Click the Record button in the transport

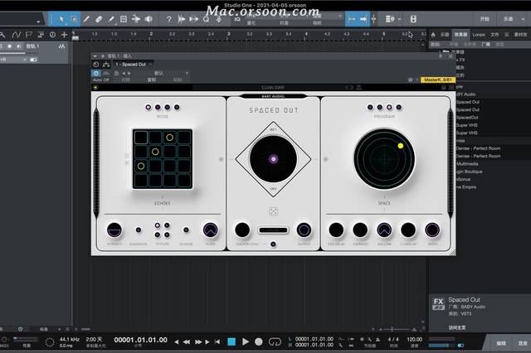coord(259,342)
